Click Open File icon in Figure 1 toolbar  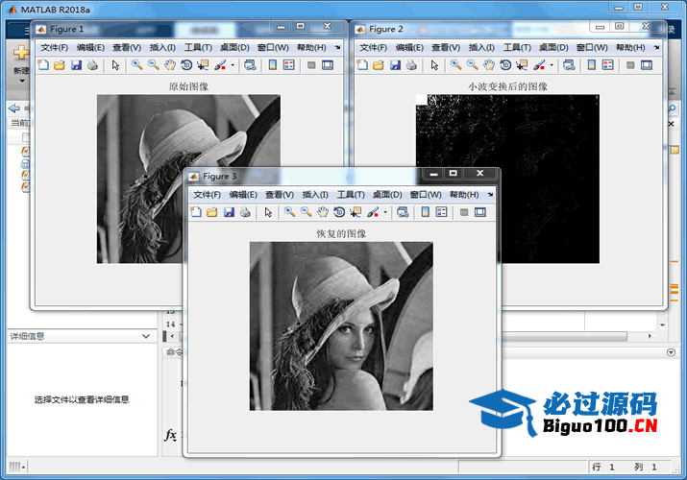(60, 65)
